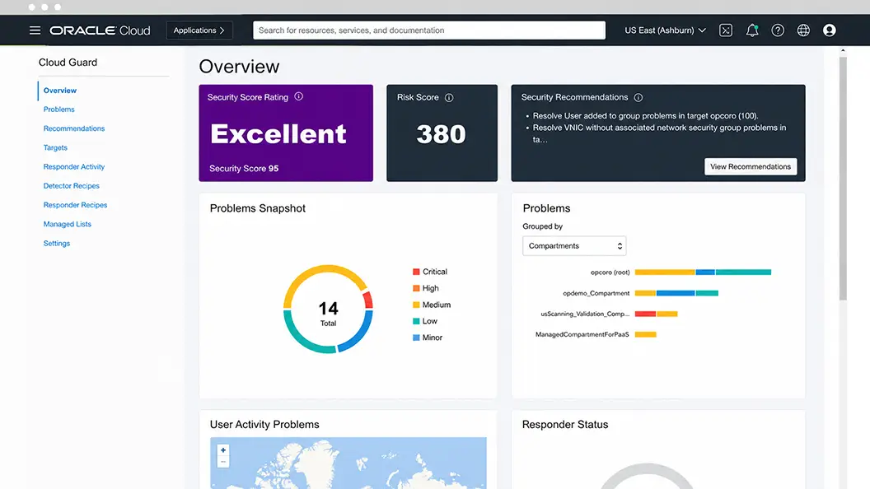Click the page vertical scrollbar thumb

(x=843, y=179)
